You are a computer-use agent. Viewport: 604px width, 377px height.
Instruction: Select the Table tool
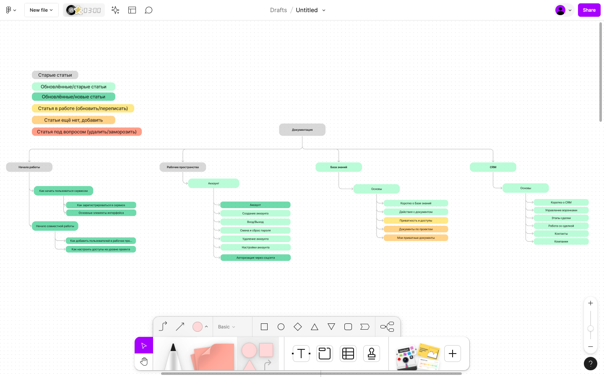coord(348,354)
